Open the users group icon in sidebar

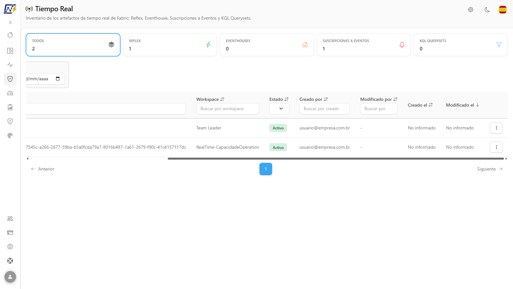coord(10,218)
